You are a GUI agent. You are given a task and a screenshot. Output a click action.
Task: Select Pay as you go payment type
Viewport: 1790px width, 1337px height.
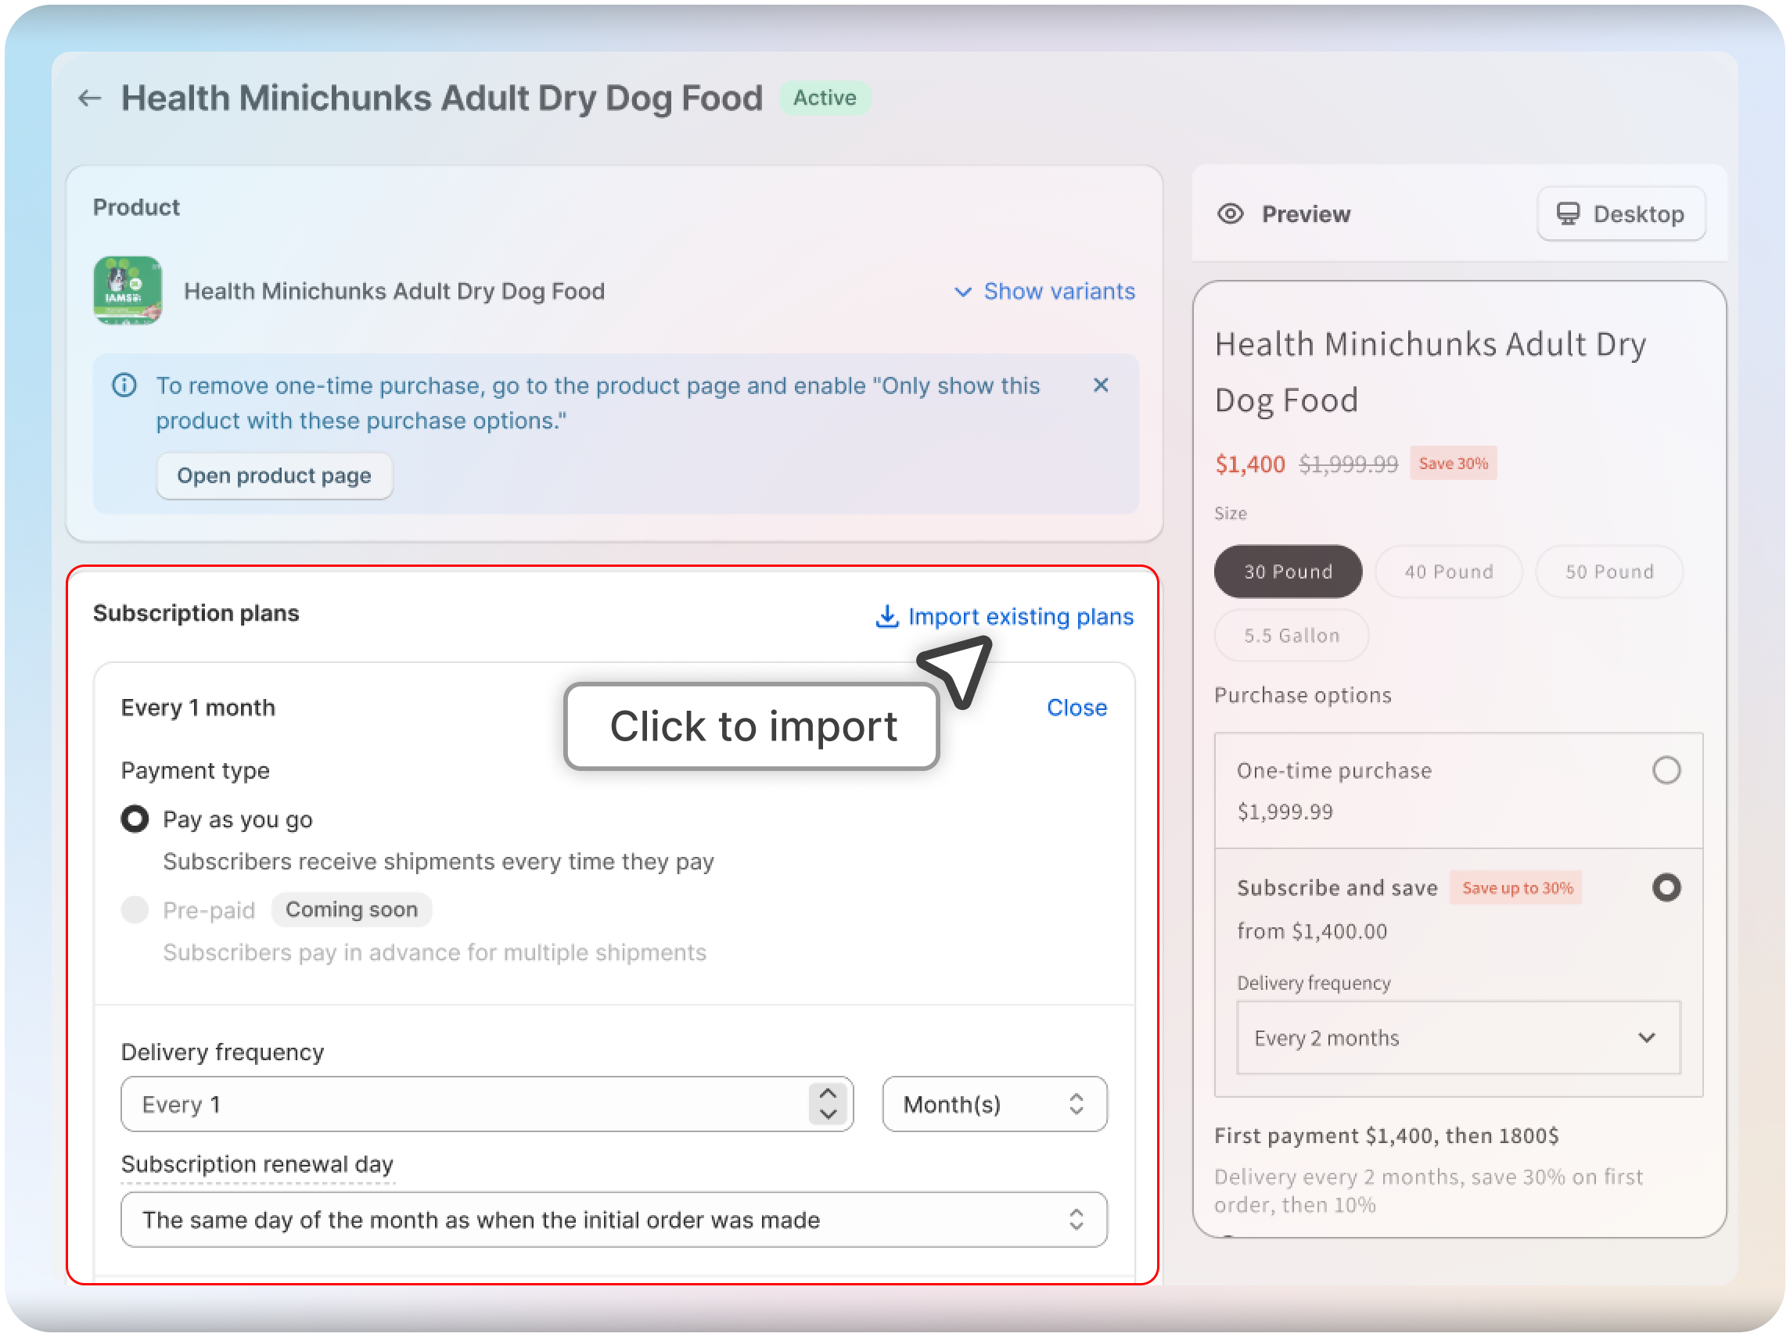tap(135, 819)
